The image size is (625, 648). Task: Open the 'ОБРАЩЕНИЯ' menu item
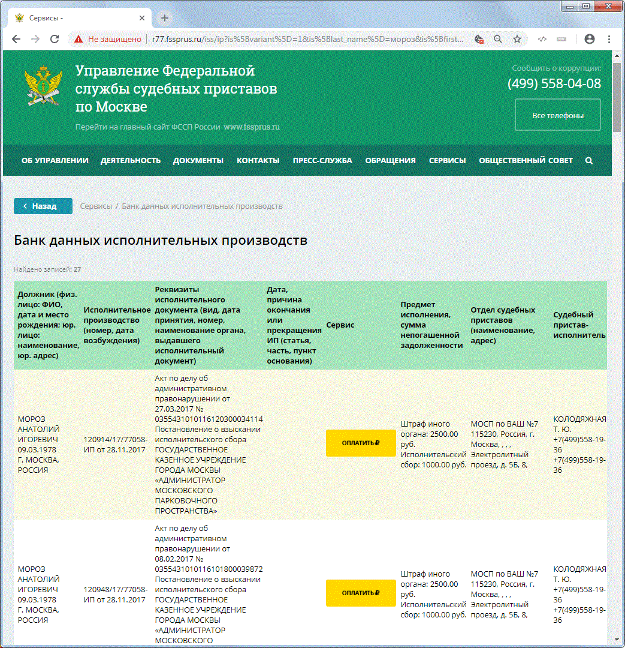(x=391, y=161)
